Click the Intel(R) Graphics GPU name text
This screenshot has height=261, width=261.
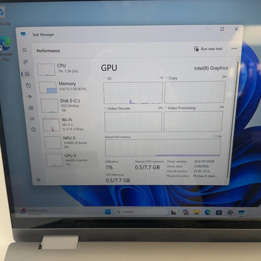click(x=211, y=68)
